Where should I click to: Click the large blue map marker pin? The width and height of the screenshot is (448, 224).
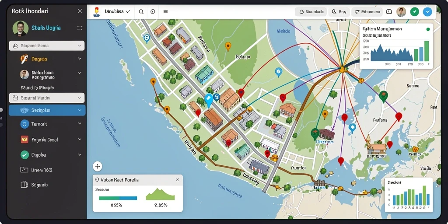pyautogui.click(x=209, y=101)
